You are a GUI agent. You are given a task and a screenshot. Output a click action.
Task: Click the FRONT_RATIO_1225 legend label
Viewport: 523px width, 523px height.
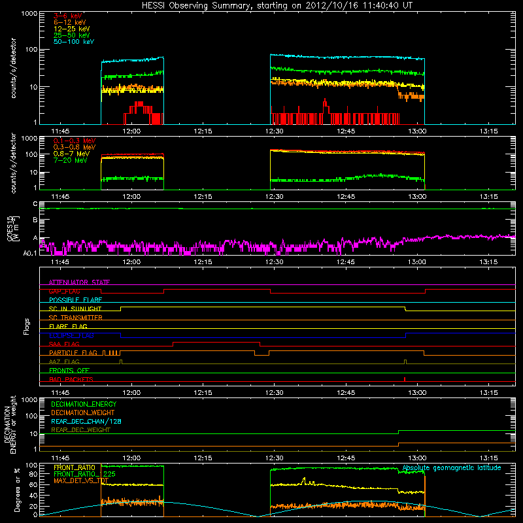(x=85, y=474)
